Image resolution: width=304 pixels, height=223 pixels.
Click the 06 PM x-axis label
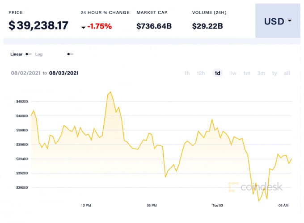152,206
